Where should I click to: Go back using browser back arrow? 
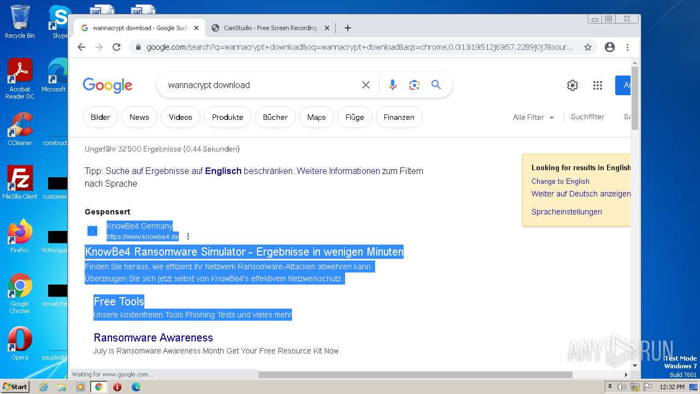81,47
